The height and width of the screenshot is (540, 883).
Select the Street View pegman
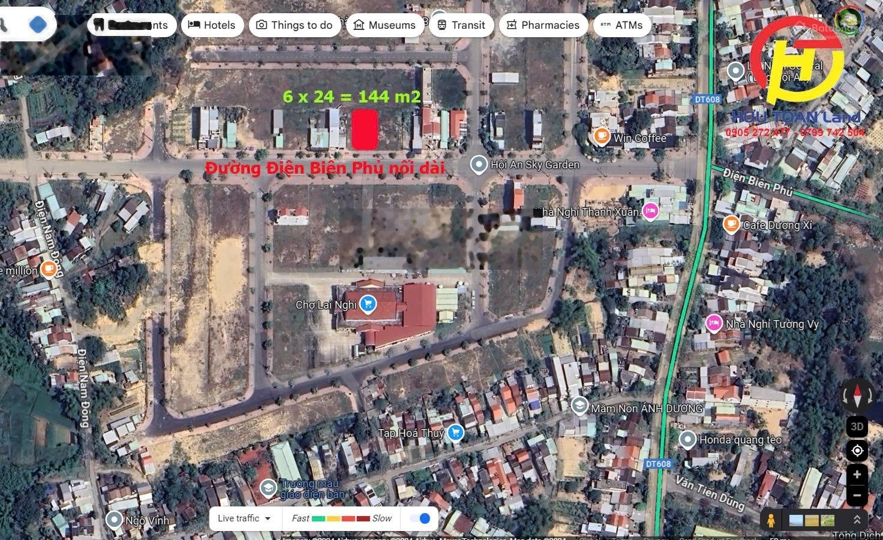click(771, 520)
